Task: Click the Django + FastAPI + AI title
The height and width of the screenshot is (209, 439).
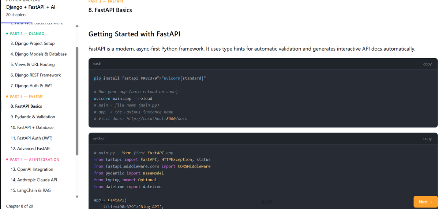Action: [x=31, y=7]
